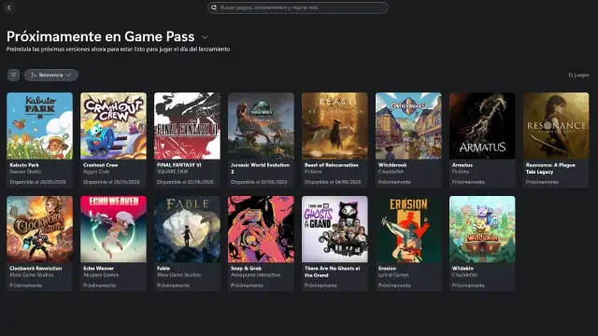Viewport: 598px width, 336px height.
Task: Click the Clockwork Revolution title text
Action: click(x=36, y=268)
